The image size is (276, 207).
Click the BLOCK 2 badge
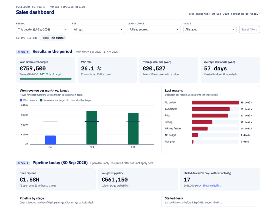pyautogui.click(x=23, y=163)
